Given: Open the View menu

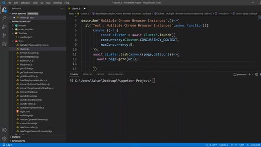Looking at the screenshot, I should [x=35, y=3].
